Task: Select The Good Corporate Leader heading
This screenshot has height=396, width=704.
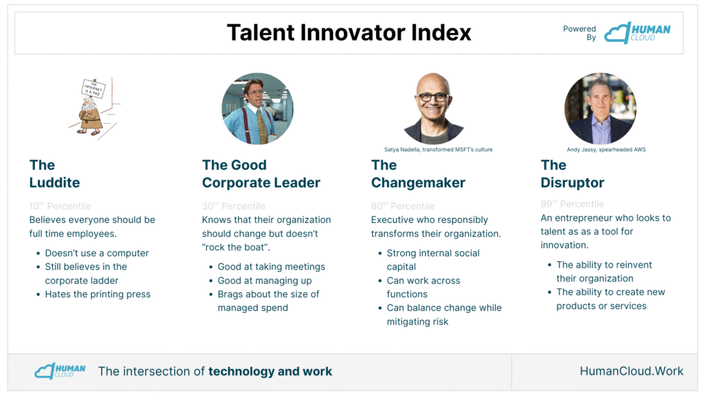Action: coord(261,174)
